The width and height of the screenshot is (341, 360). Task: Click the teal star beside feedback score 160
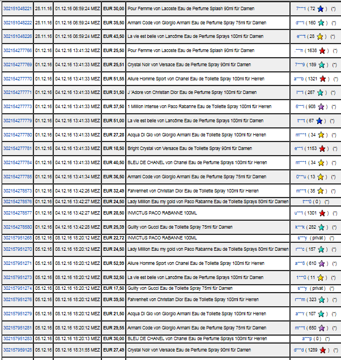coord(321,23)
